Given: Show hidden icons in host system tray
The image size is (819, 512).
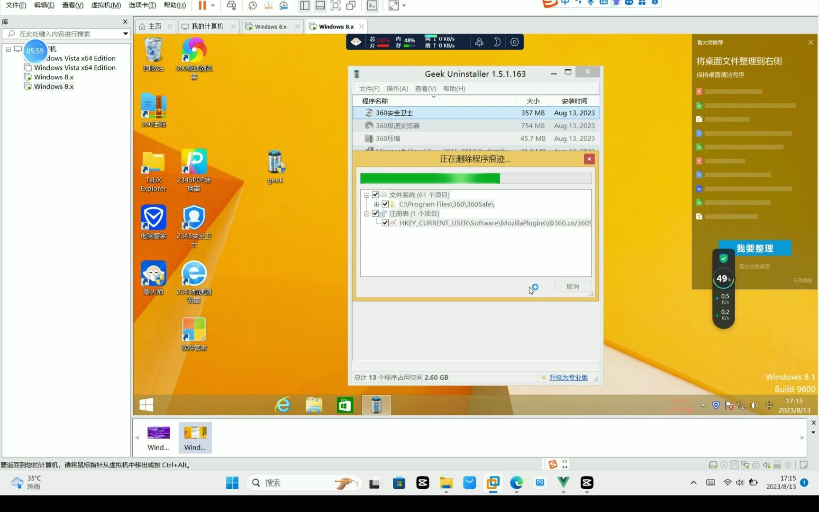Looking at the screenshot, I should (693, 483).
